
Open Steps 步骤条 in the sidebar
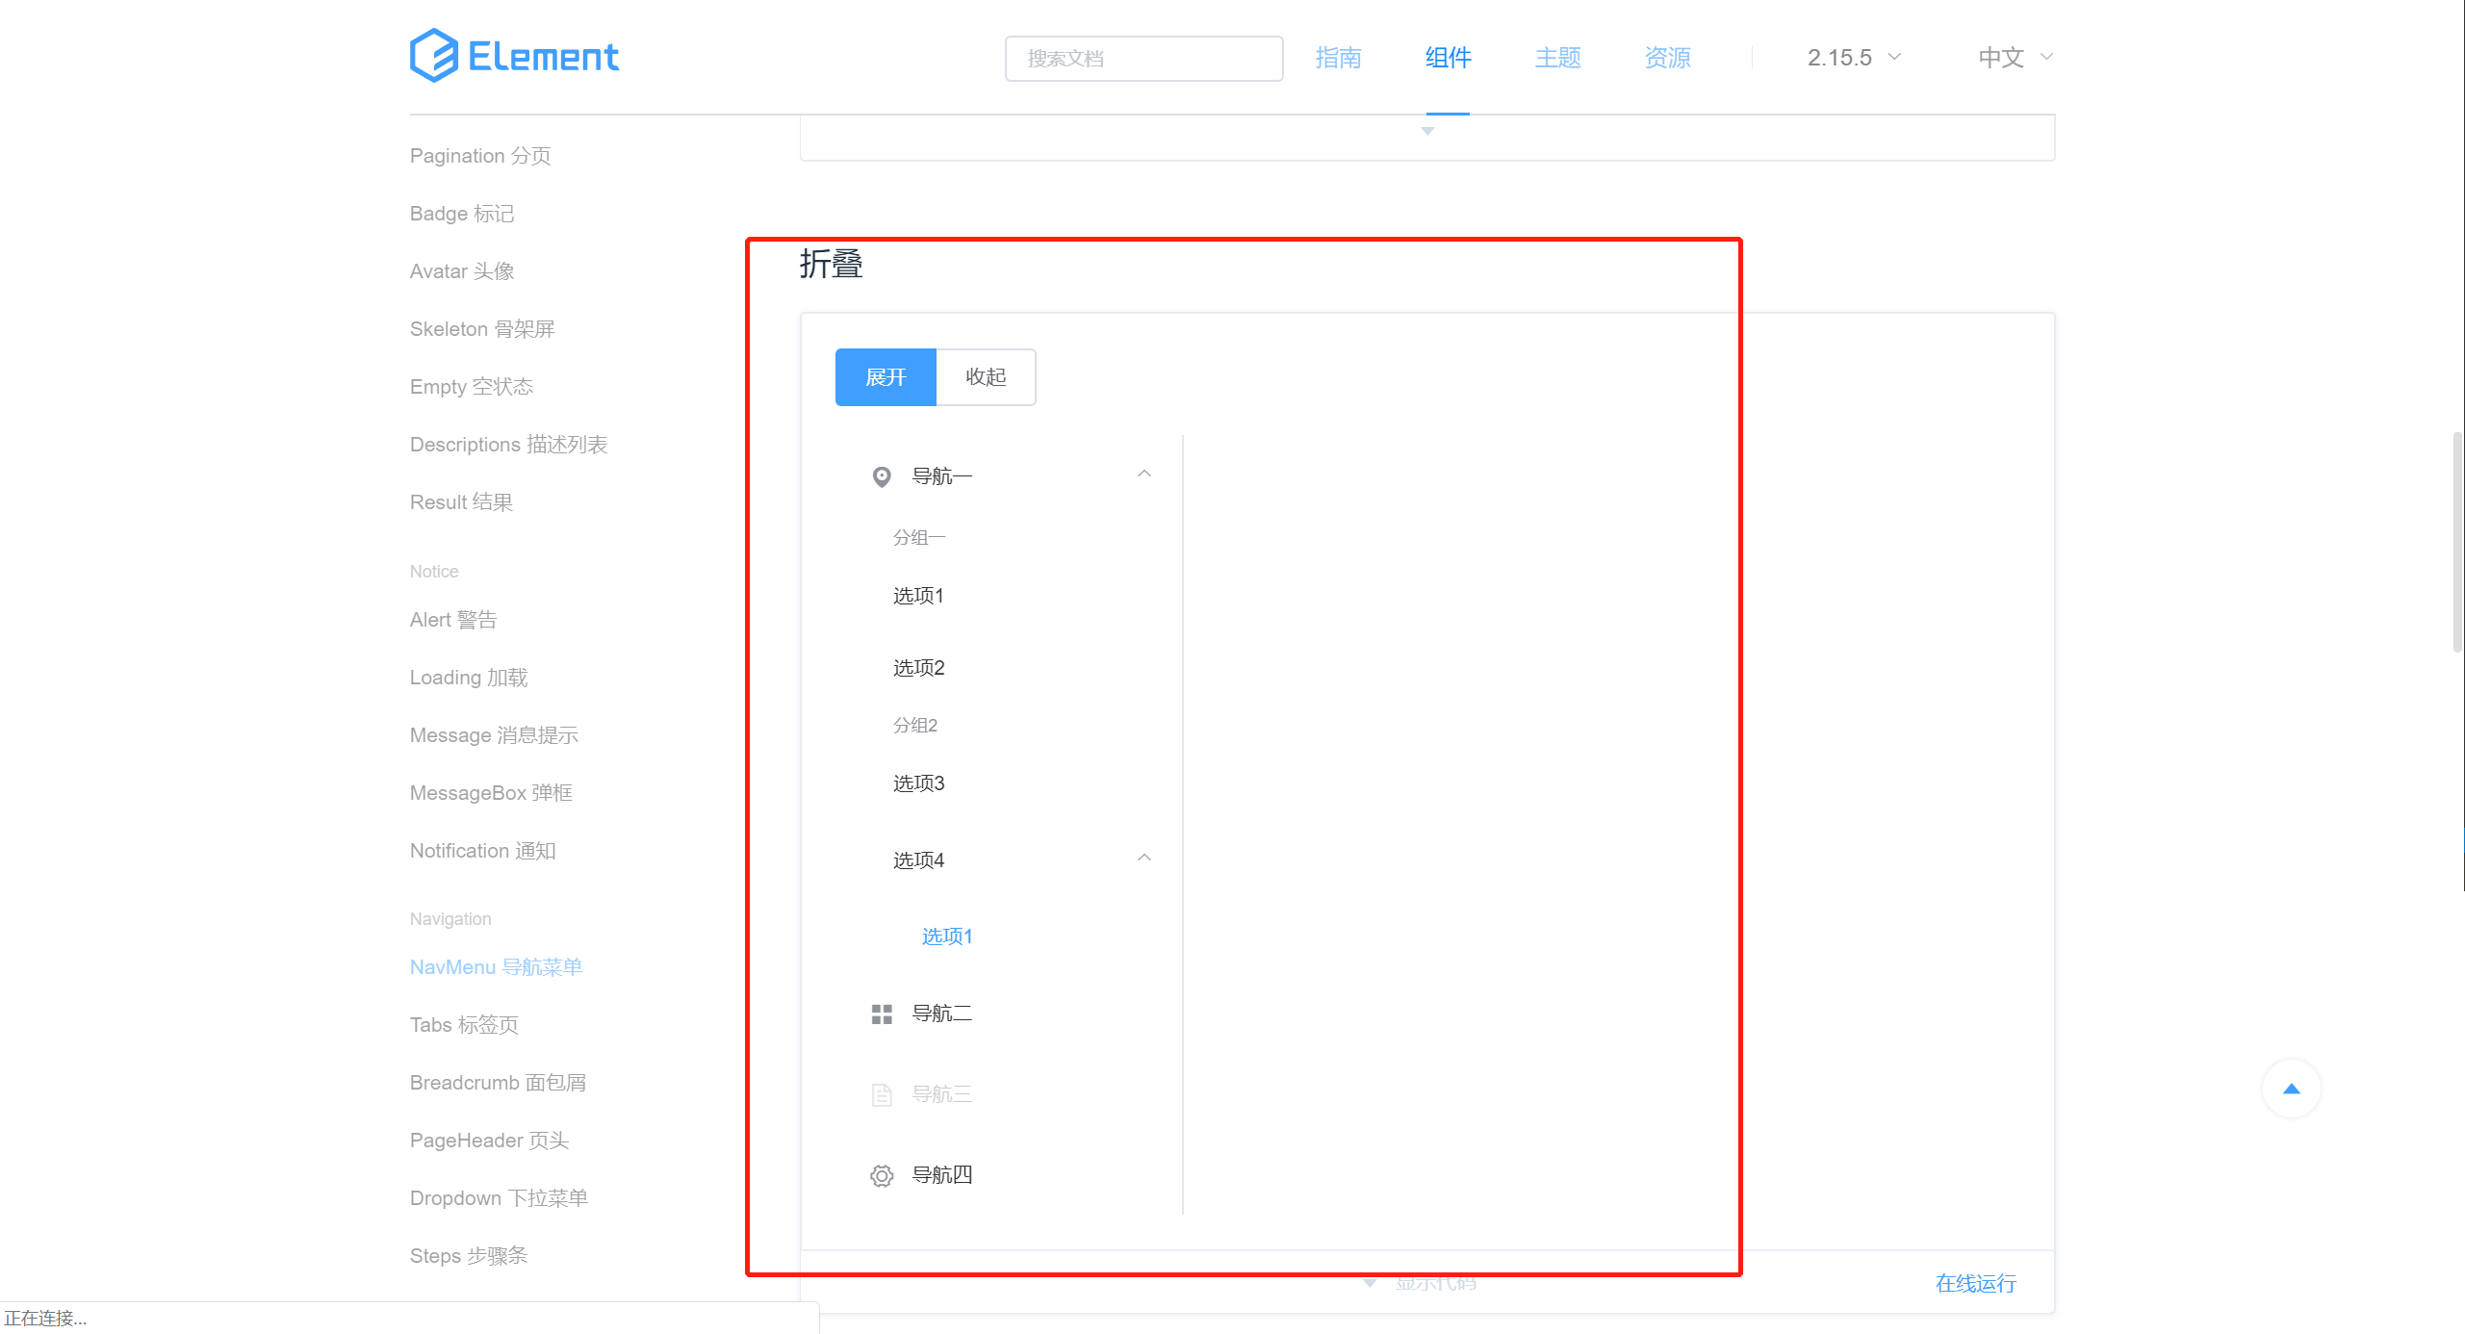(469, 1256)
